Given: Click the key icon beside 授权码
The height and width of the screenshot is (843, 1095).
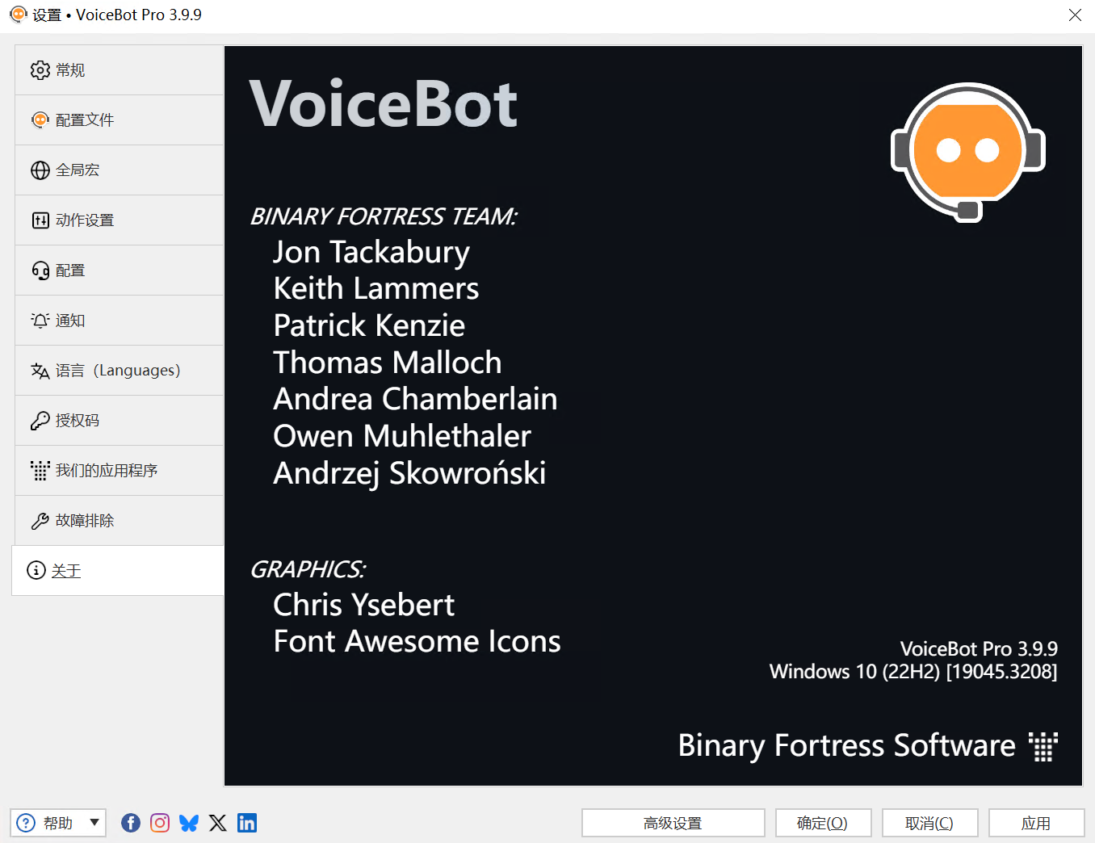Looking at the screenshot, I should [40, 421].
